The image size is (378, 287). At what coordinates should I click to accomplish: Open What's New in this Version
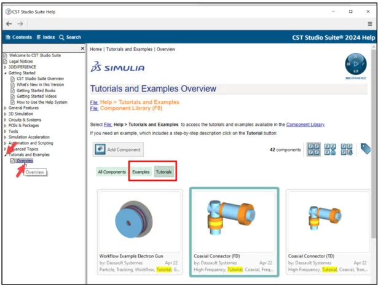point(41,85)
